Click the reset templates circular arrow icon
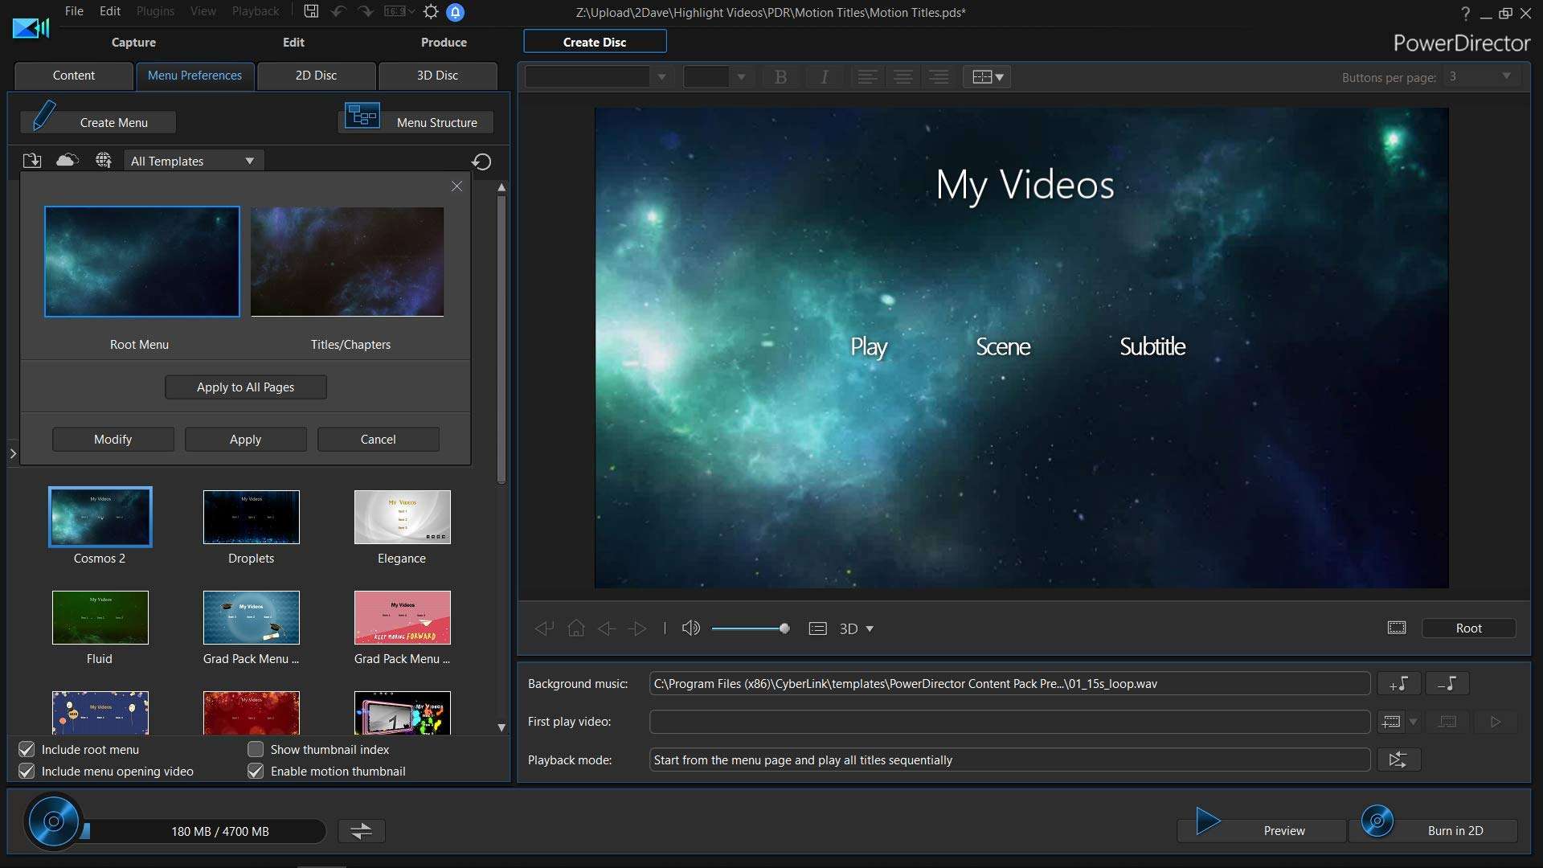 pyautogui.click(x=481, y=162)
